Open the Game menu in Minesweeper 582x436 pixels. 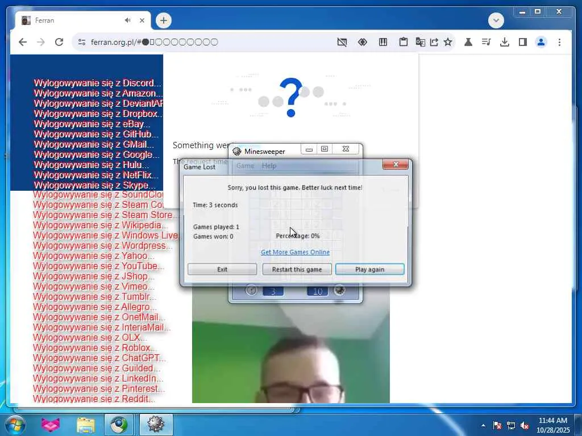pos(246,166)
